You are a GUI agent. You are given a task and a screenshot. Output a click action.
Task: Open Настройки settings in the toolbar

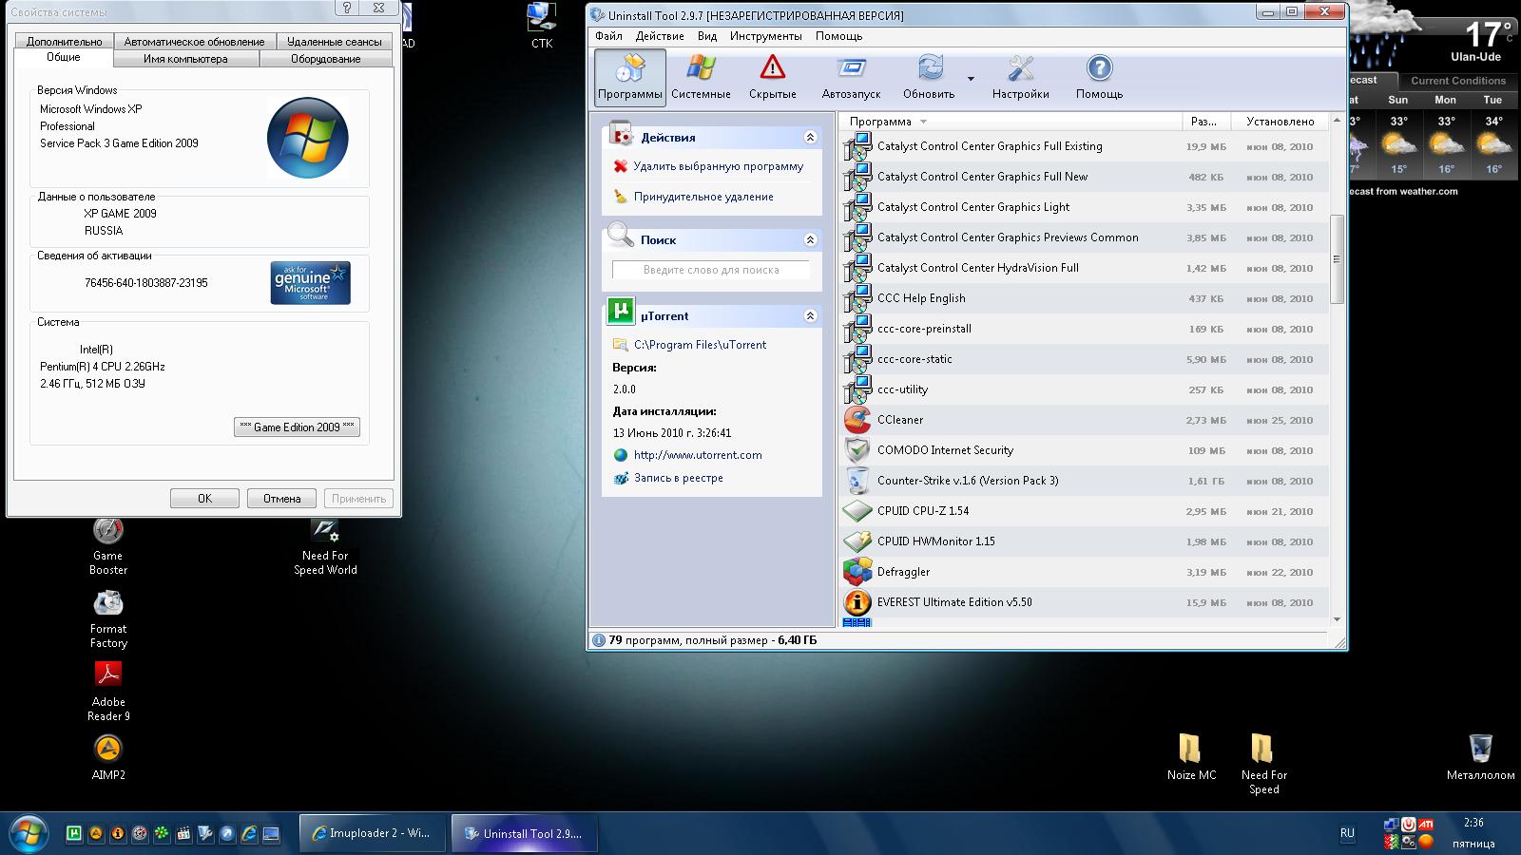1020,77
